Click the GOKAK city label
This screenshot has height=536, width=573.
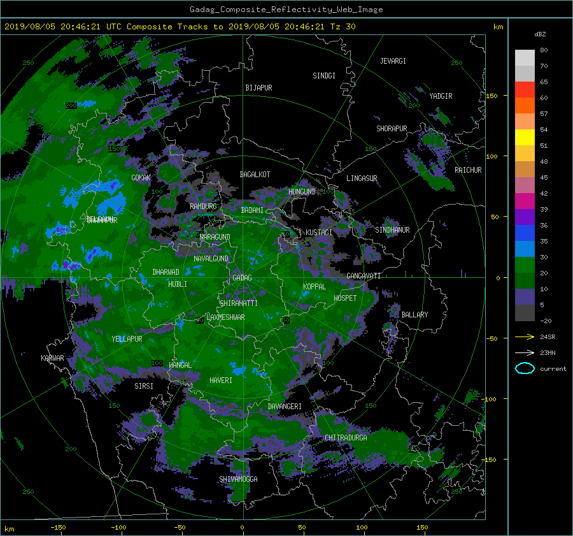141,177
